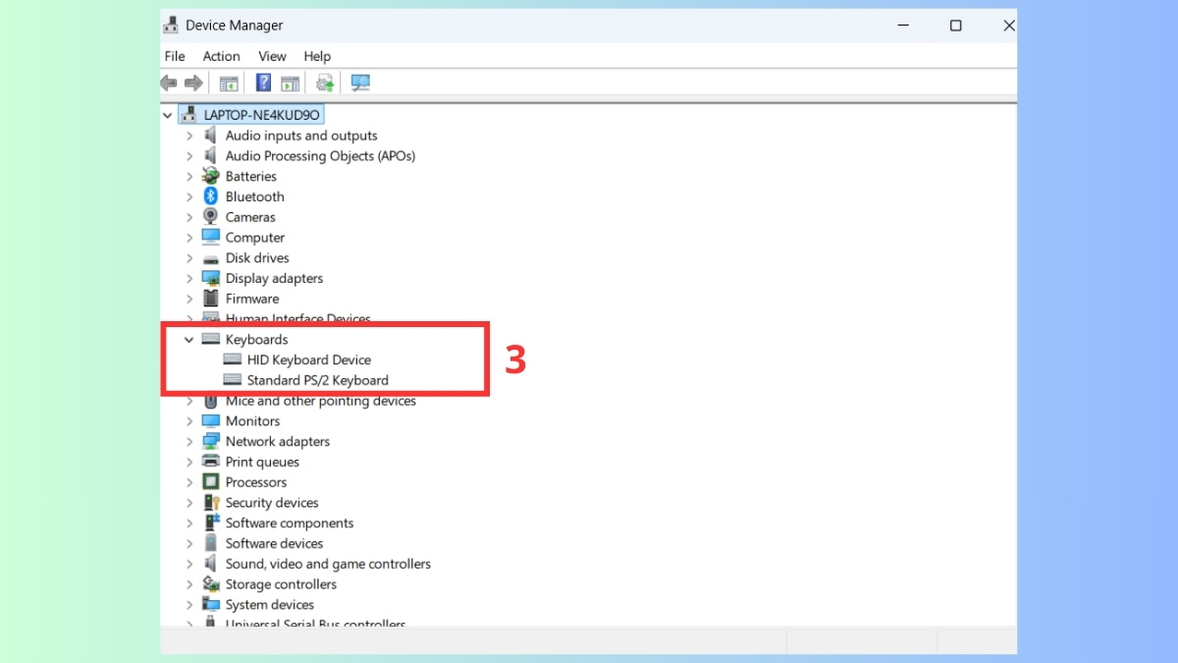This screenshot has height=663, width=1178.
Task: Open the View menu
Action: 272,56
